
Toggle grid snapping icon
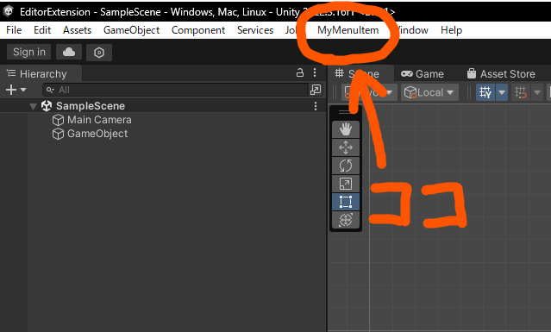(x=521, y=93)
